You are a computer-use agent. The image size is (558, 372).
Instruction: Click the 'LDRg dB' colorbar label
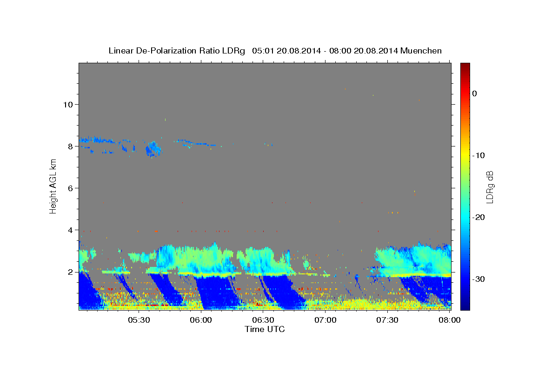tap(489, 187)
